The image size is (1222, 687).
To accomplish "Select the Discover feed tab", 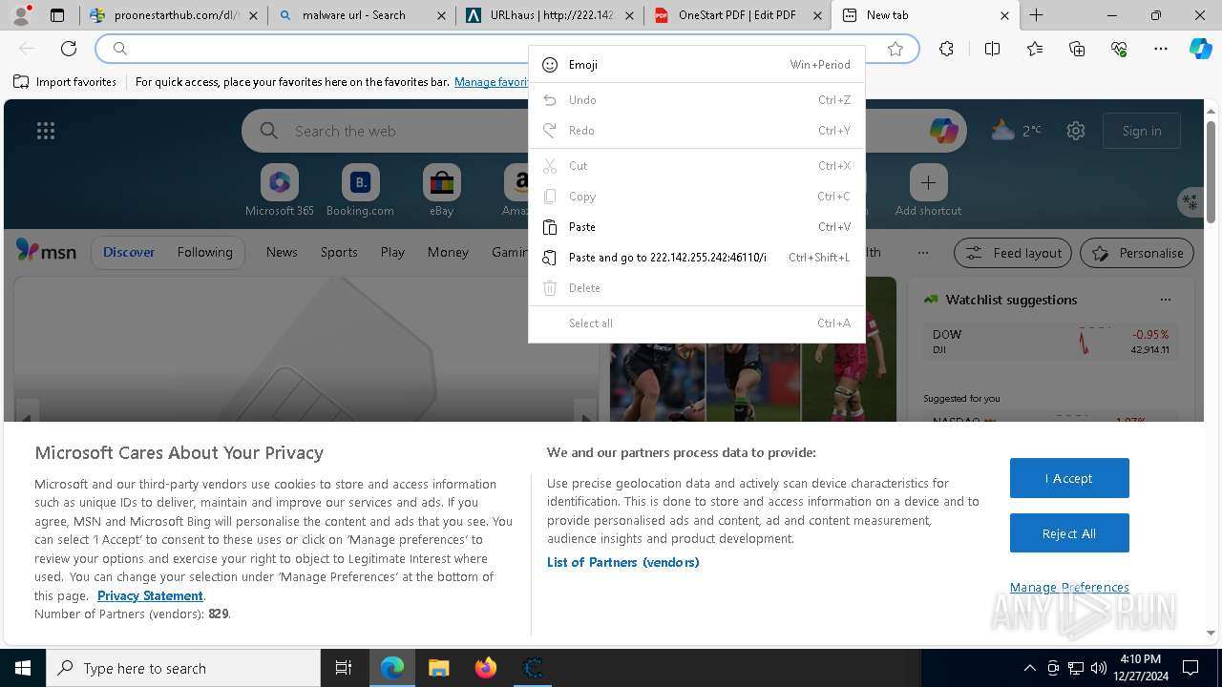I will click(x=129, y=252).
